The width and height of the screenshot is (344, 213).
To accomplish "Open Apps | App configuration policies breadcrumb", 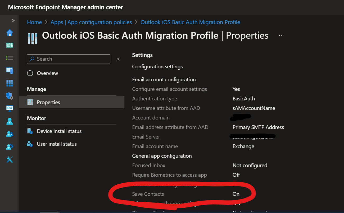I will pos(91,22).
